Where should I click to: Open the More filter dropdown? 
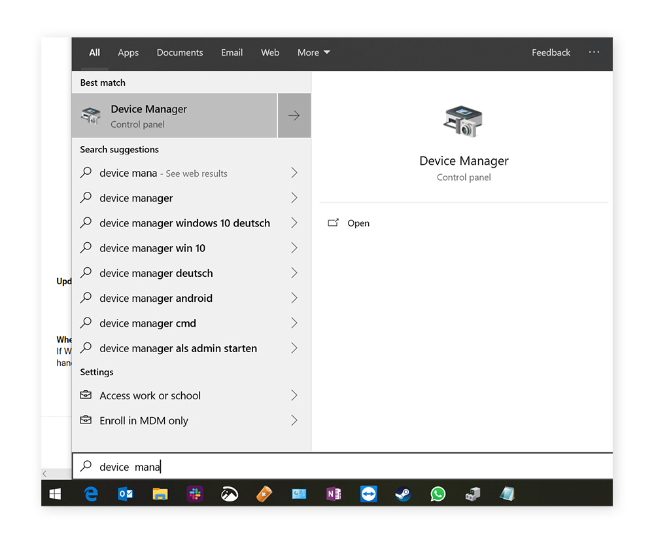[x=314, y=52]
